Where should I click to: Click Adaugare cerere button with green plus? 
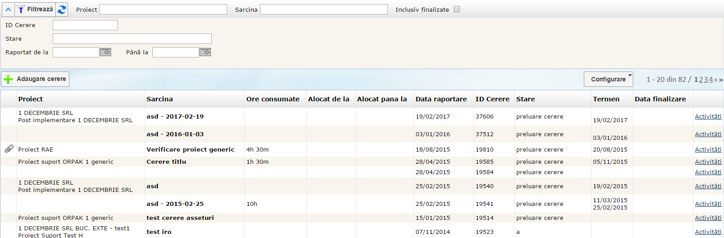[35, 79]
